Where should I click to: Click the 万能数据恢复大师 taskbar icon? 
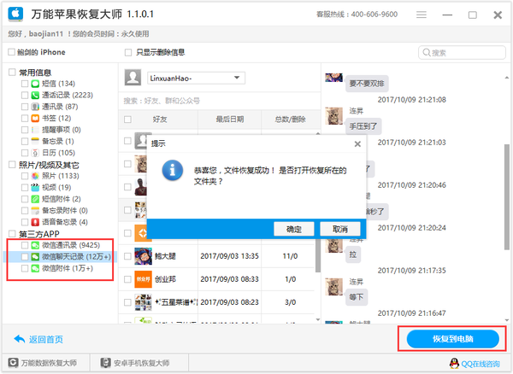point(13,363)
